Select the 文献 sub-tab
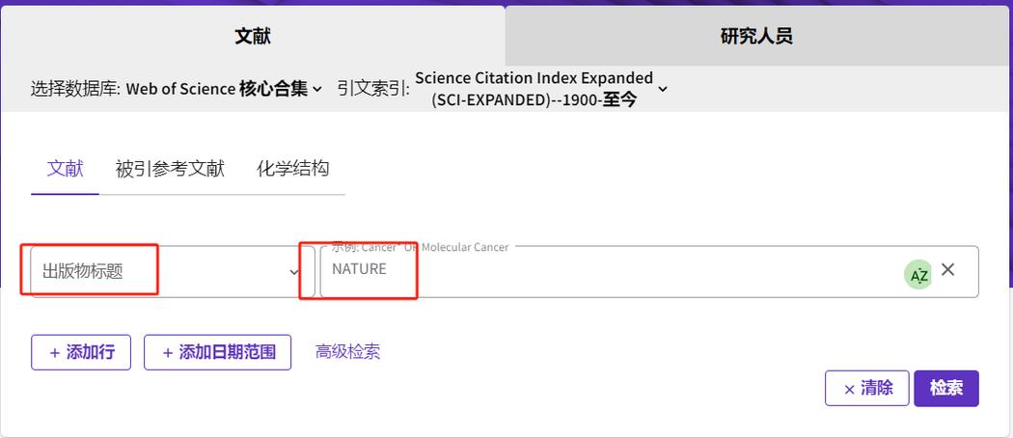Viewport: 1013px width, 438px height. pos(66,169)
